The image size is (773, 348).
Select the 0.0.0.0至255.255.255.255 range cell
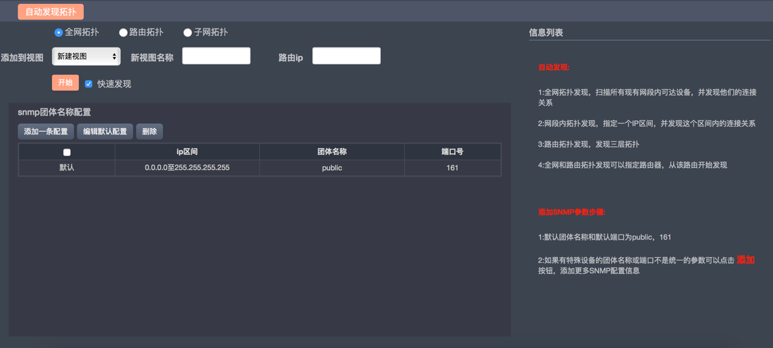[187, 168]
